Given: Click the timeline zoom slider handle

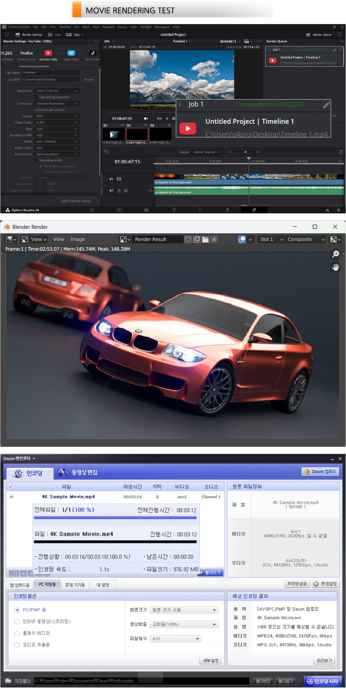Looking at the screenshot, I should coord(245,152).
